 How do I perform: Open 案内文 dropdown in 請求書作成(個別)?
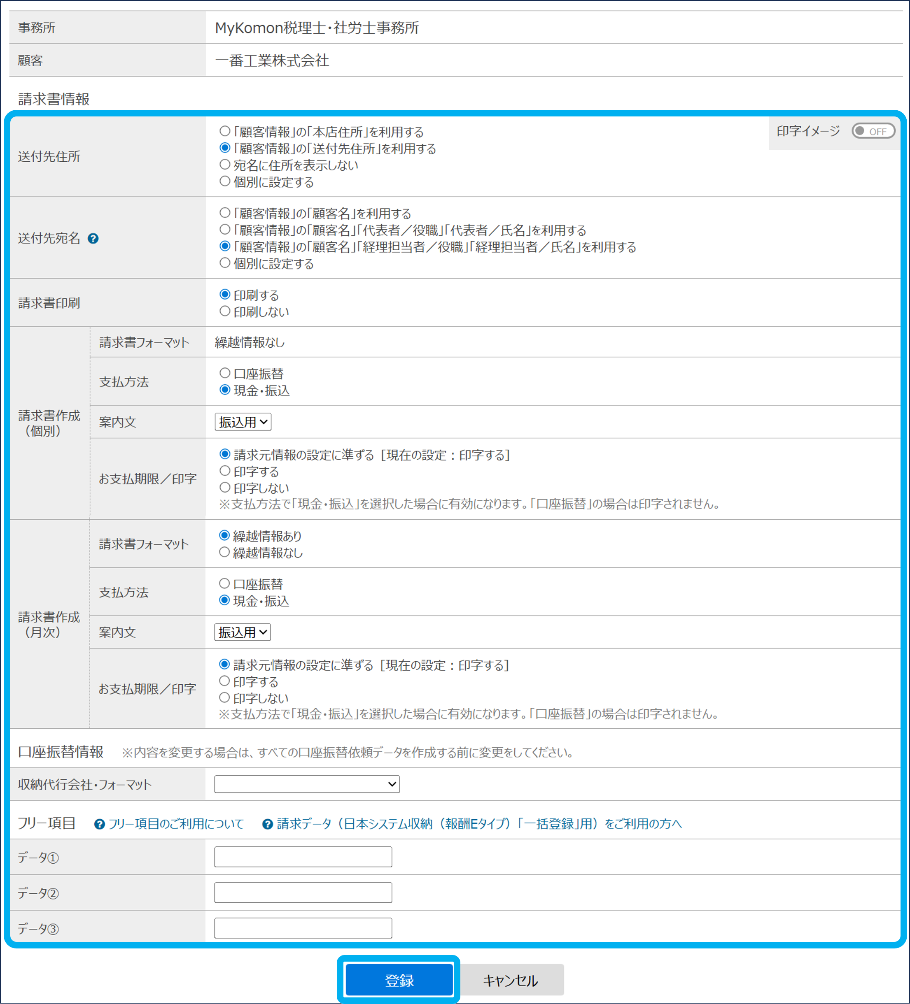point(243,422)
